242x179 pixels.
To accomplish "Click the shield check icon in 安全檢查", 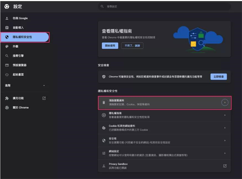I will click(104, 76).
